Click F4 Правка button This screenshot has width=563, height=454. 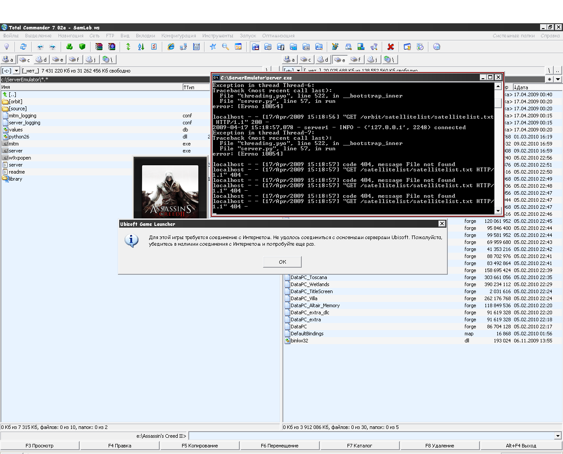pyautogui.click(x=120, y=446)
